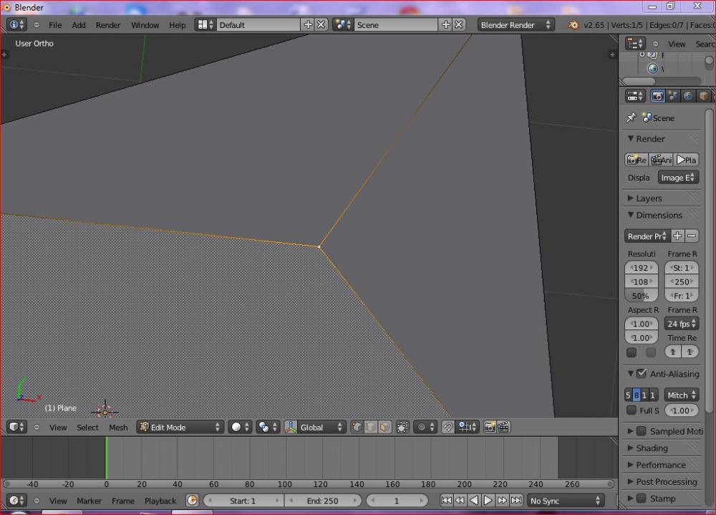
Task: Switch to vertex select mode
Action: (357, 427)
